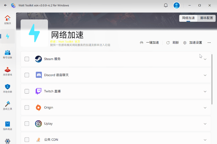Expand the Origin row chevron
Image resolution: width=217 pixels, height=144 pixels.
click(x=205, y=108)
